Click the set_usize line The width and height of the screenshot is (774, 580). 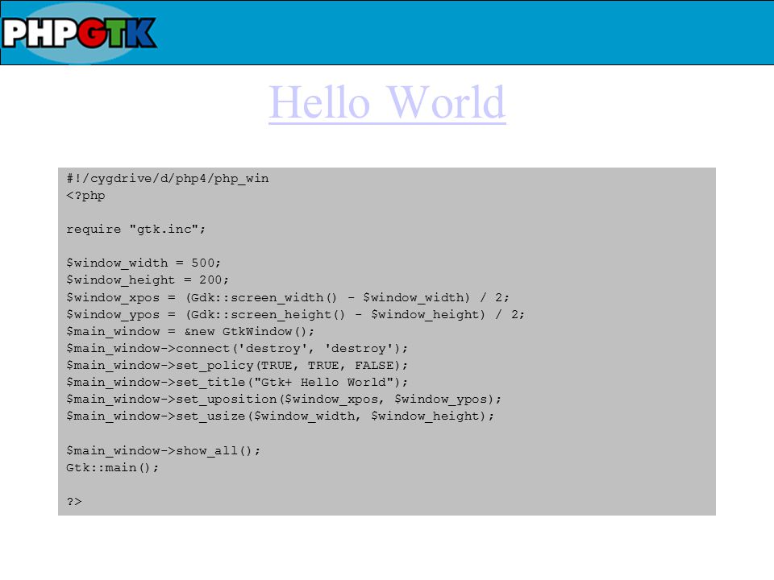[280, 416]
